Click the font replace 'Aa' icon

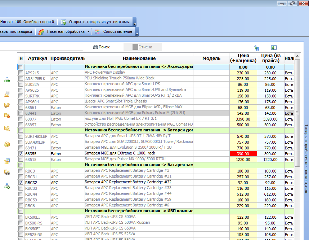coord(256,48)
